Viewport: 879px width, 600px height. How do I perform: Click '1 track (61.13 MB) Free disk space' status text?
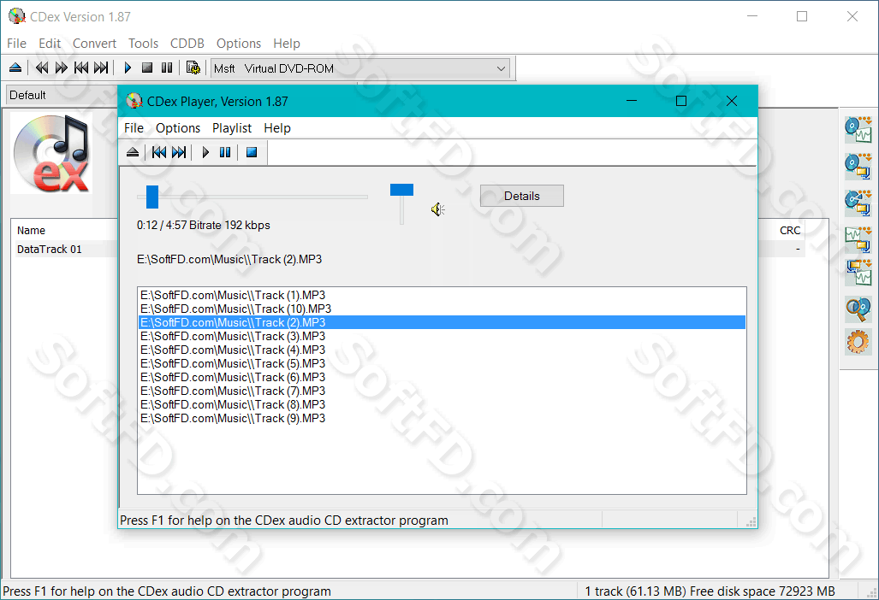click(x=710, y=591)
